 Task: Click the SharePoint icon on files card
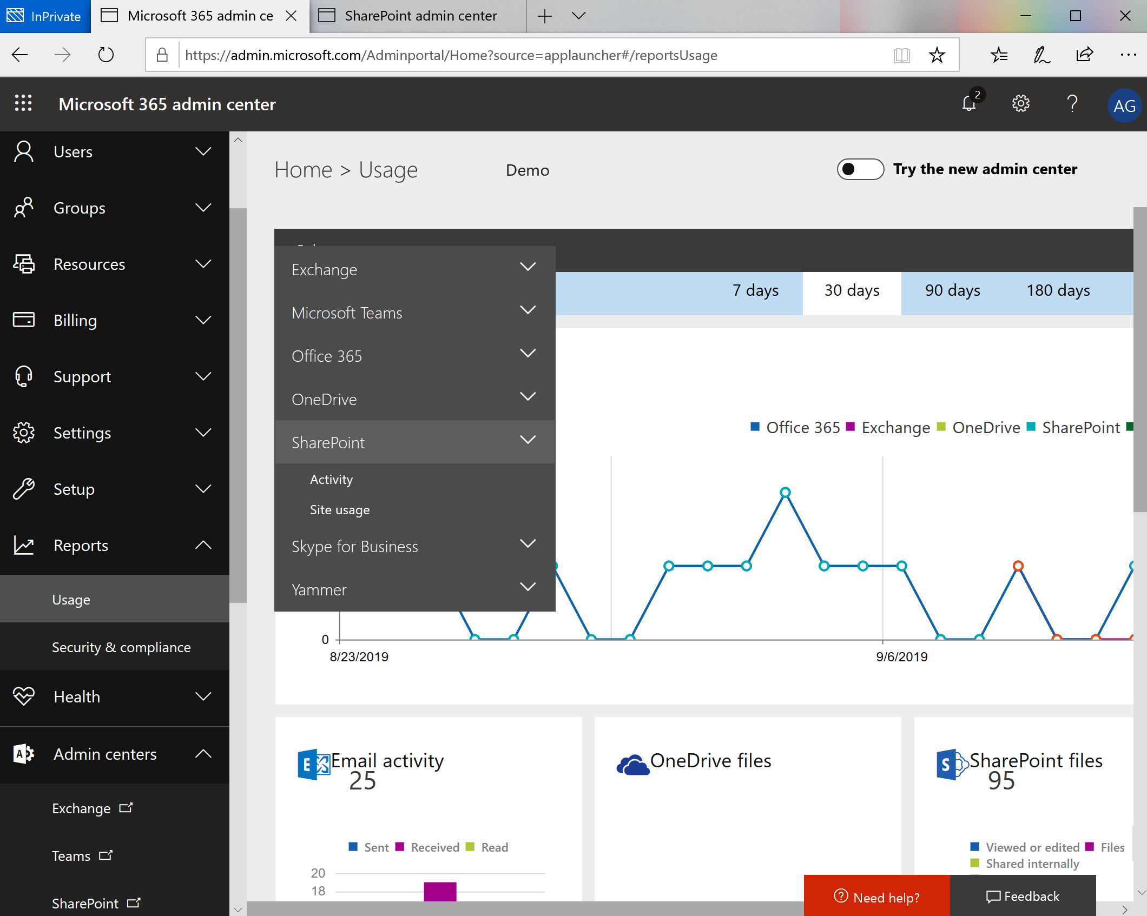[952, 765]
